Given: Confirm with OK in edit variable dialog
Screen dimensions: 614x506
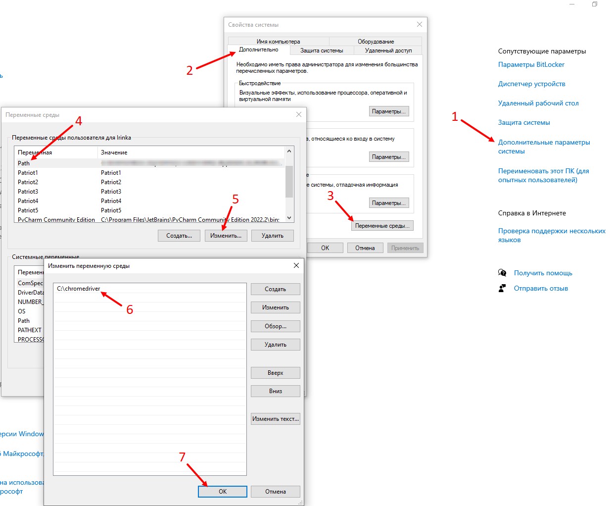Looking at the screenshot, I should tap(223, 492).
